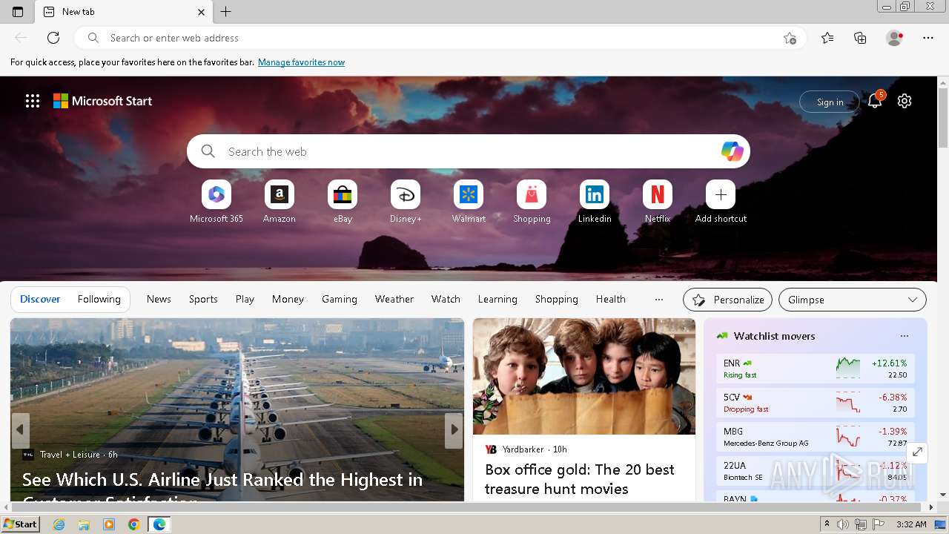Open the Watch feed category
The height and width of the screenshot is (534, 949).
[446, 299]
